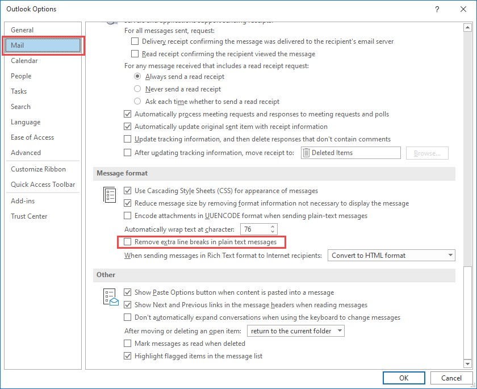The height and width of the screenshot is (389, 477).
Task: Close the Outlook Options dialog
Action: point(463,9)
